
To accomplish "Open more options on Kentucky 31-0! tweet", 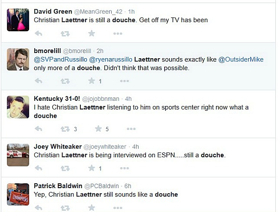I will [131, 129].
